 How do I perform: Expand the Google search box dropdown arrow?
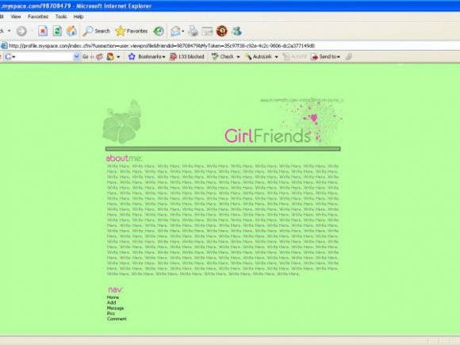coord(76,56)
